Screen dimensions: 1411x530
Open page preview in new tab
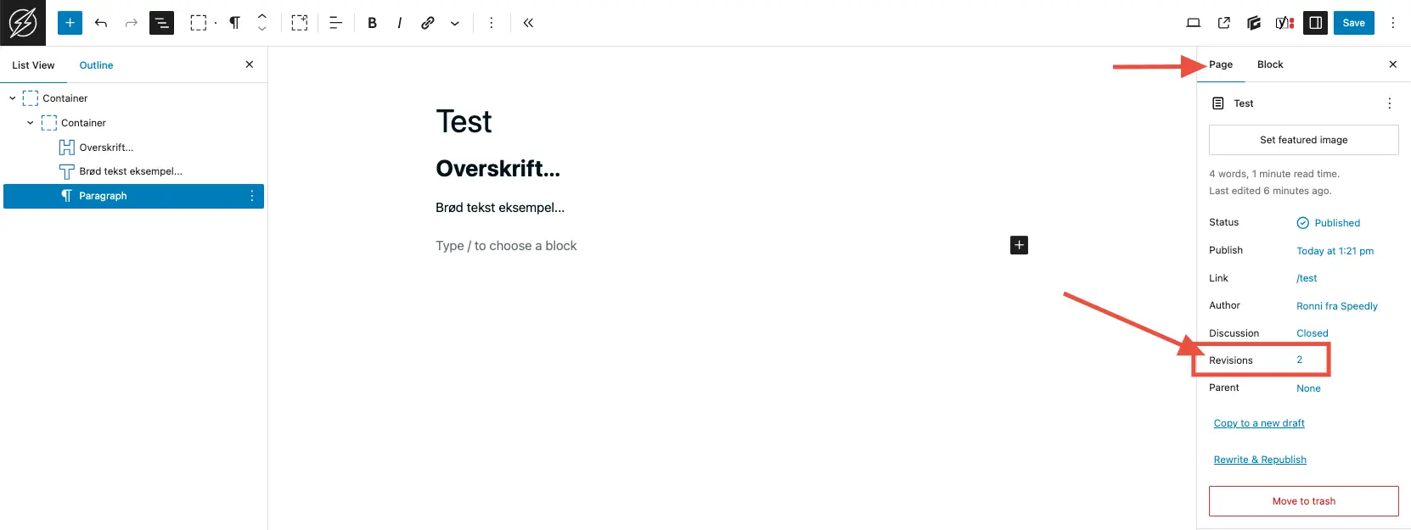[x=1223, y=23]
